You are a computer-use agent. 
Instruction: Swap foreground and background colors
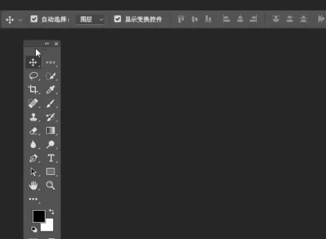[x=51, y=211]
